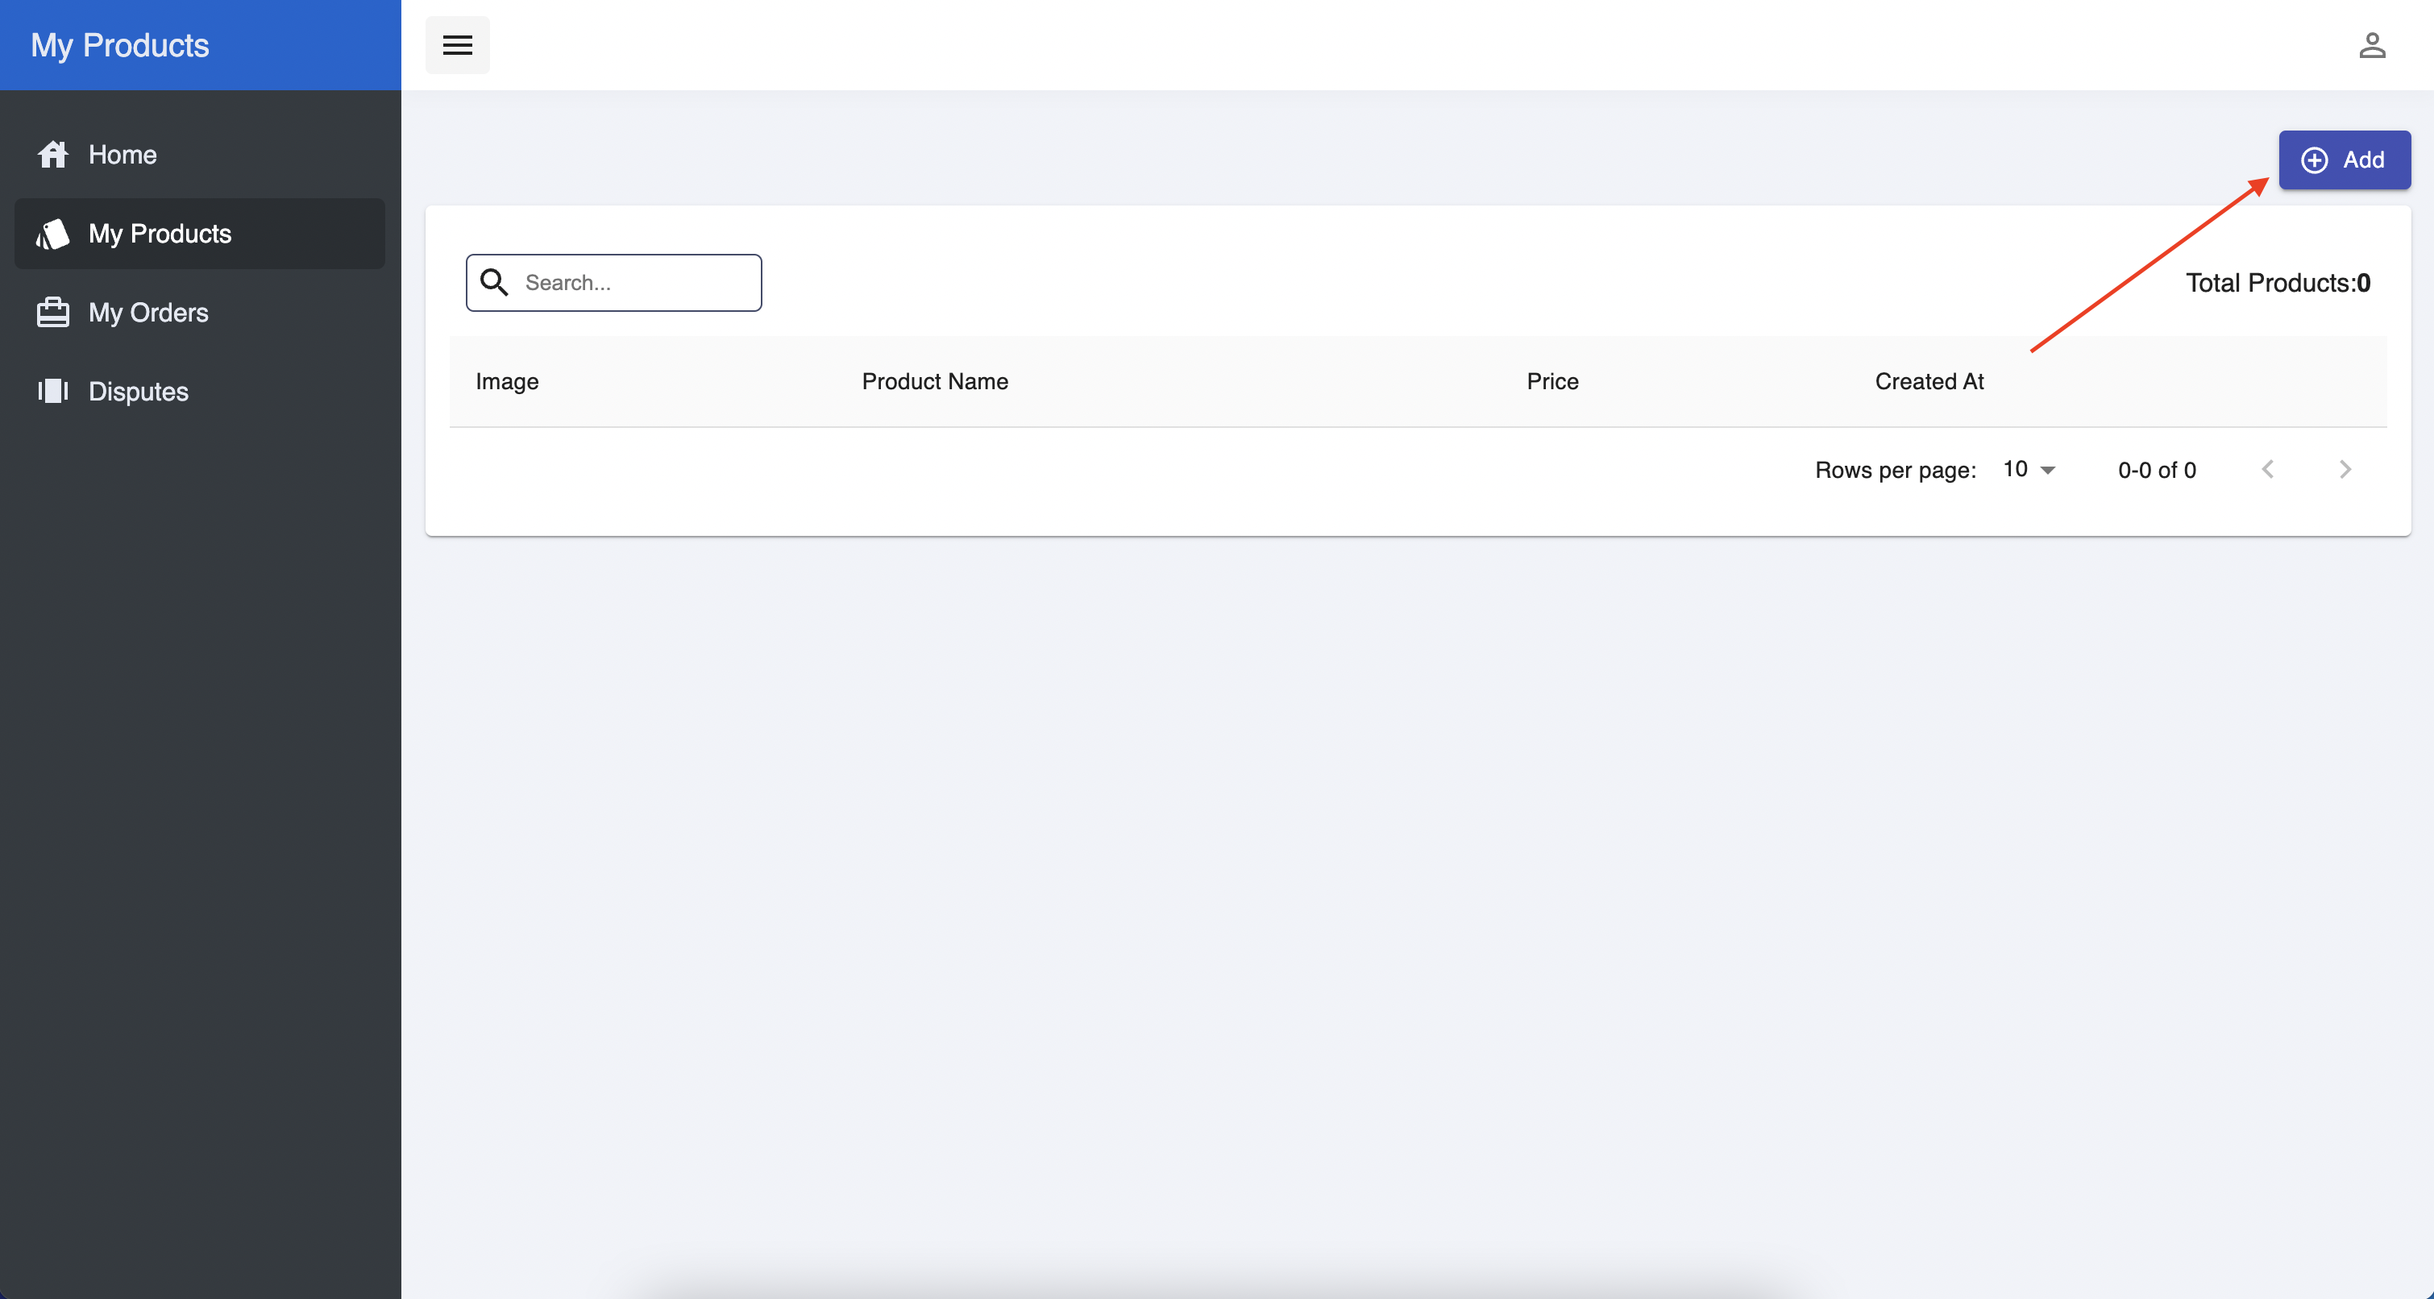Click the My Orders briefcase icon
This screenshot has width=2434, height=1299.
[53, 312]
